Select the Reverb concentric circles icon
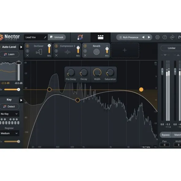The height and width of the screenshot is (181, 181). pos(96,52)
